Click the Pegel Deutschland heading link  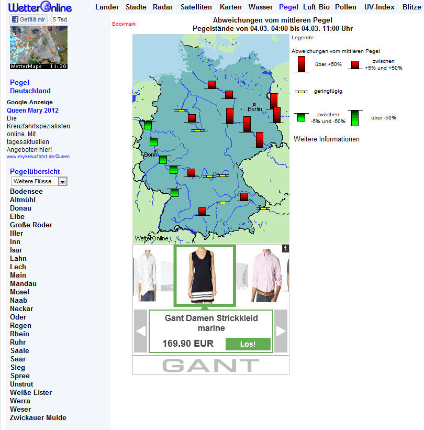click(x=30, y=86)
